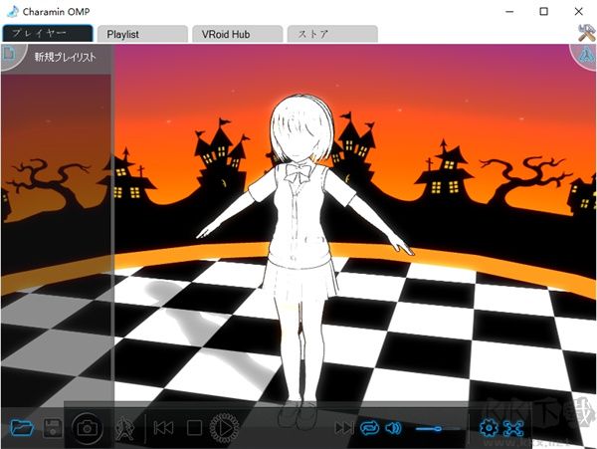The width and height of the screenshot is (597, 449).
Task: Click the save floppy disk icon
Action: [53, 428]
